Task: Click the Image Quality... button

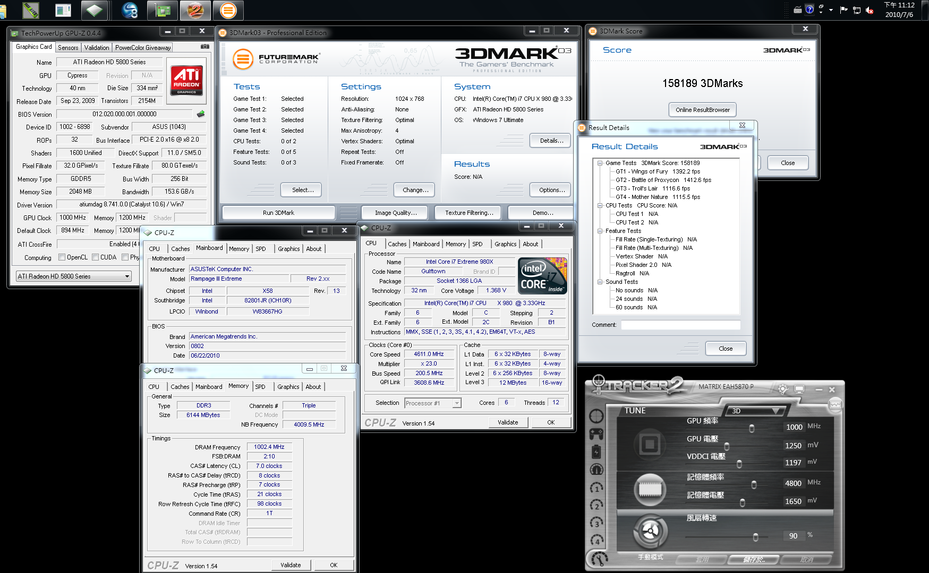Action: click(396, 213)
